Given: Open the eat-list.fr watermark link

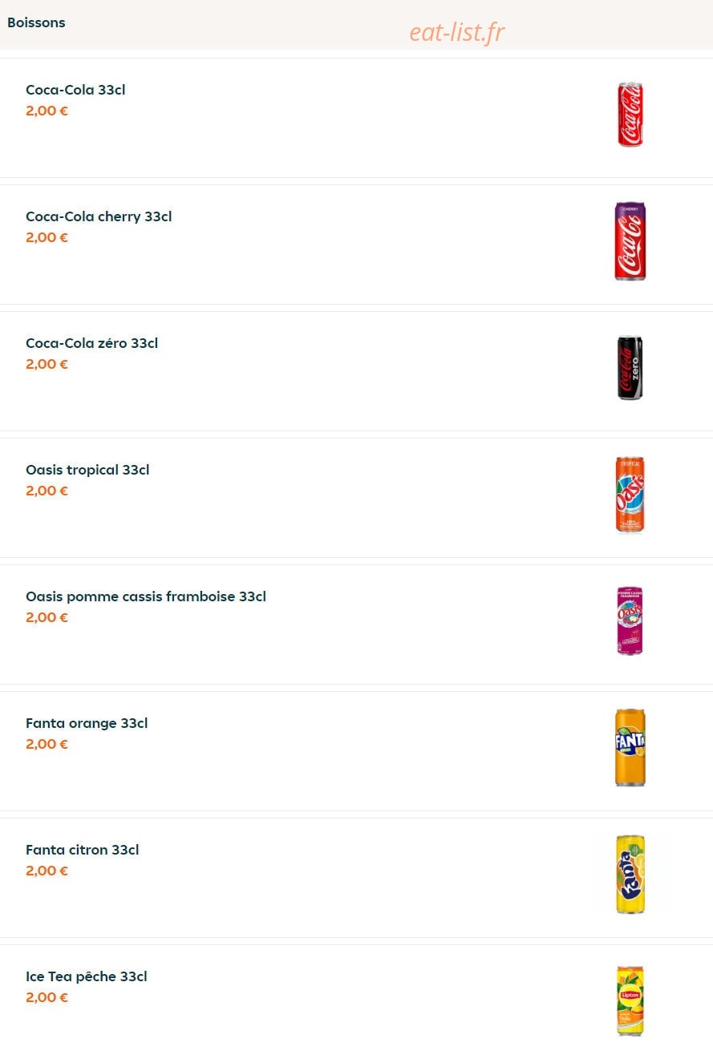Looking at the screenshot, I should [457, 32].
